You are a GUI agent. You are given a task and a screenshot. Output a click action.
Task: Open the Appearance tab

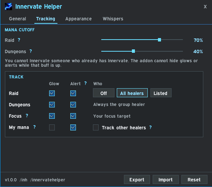[79, 19]
